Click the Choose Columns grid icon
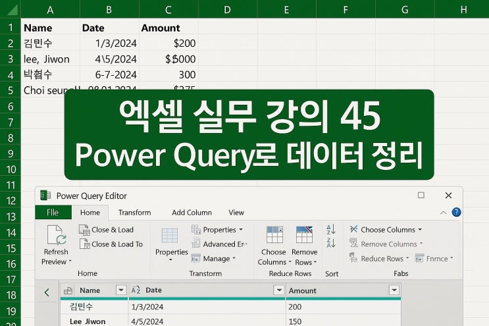Image resolution: width=489 pixels, height=326 pixels. coord(274,234)
